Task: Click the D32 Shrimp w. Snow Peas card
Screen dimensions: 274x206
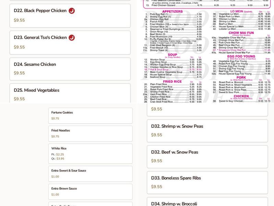Action: (x=208, y=130)
